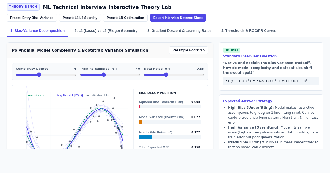Click the High Variance (Overfitting) bullet
Viewport: 330px width, 173px height.
pos(273,132)
